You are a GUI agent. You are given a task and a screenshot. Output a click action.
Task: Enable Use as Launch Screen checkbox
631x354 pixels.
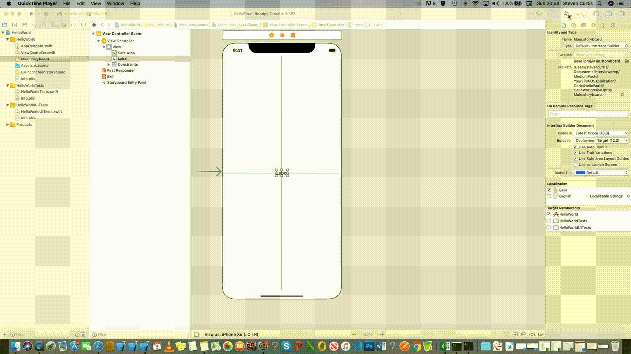(575, 165)
